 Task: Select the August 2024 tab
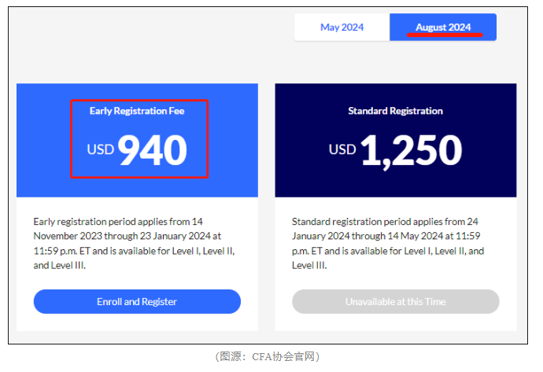(443, 28)
